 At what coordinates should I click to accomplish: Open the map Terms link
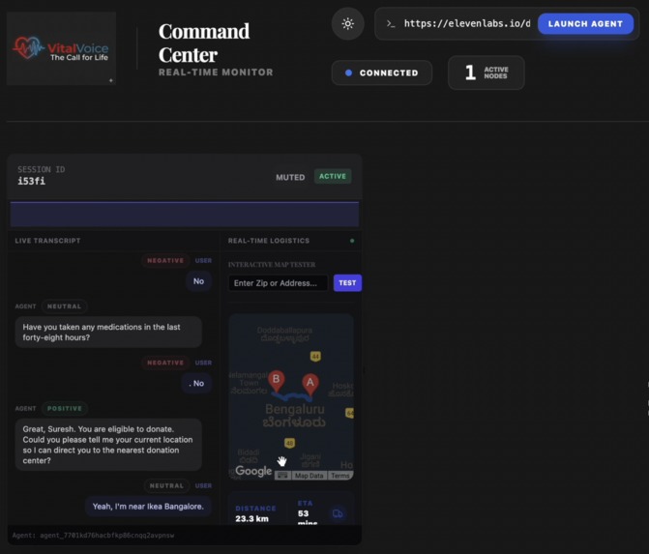pyautogui.click(x=340, y=476)
